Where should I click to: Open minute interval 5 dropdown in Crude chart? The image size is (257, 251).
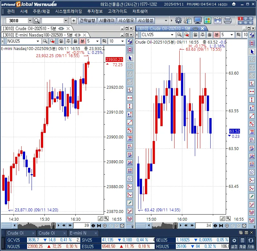pyautogui.click(x=232, y=35)
